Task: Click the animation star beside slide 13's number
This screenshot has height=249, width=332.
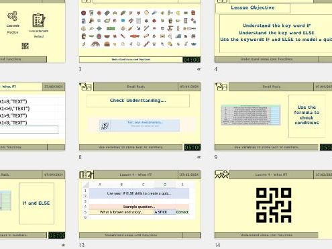Action: [63, 246]
